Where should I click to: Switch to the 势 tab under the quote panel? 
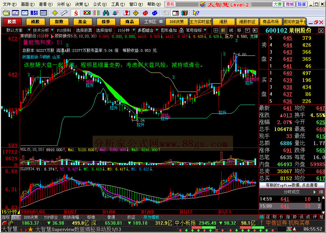[x=295, y=217]
